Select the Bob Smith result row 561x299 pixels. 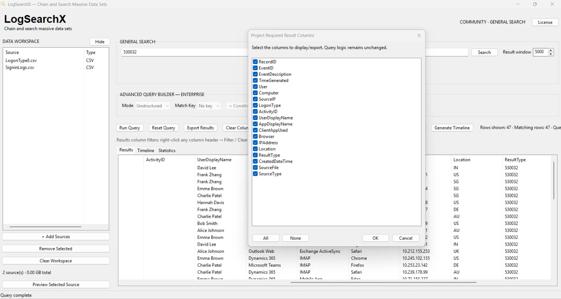[207, 223]
